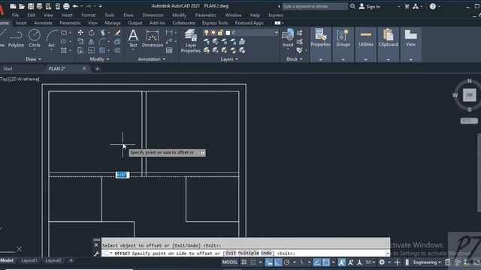This screenshot has height=270, width=481.
Task: Switch to Layout1 tab
Action: click(29, 260)
